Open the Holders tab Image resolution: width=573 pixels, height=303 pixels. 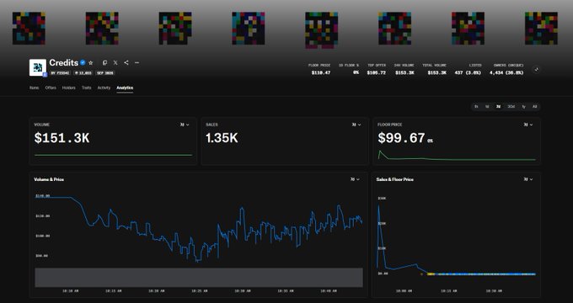[x=69, y=88]
